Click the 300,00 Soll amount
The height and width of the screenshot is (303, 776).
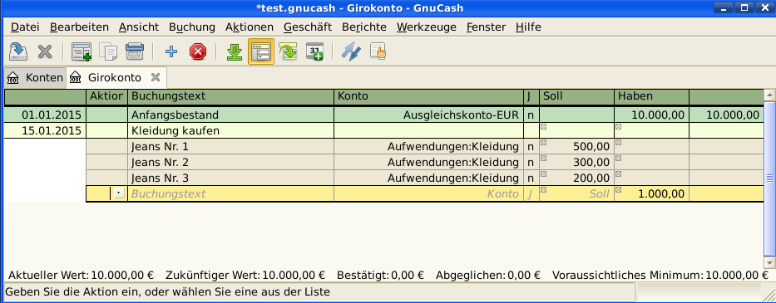point(577,163)
